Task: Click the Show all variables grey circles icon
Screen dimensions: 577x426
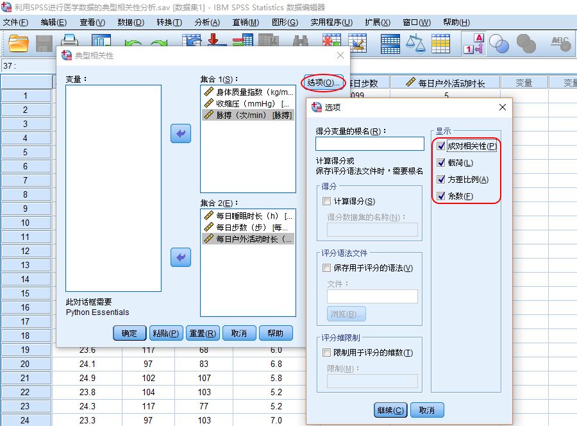Action: pos(526,44)
